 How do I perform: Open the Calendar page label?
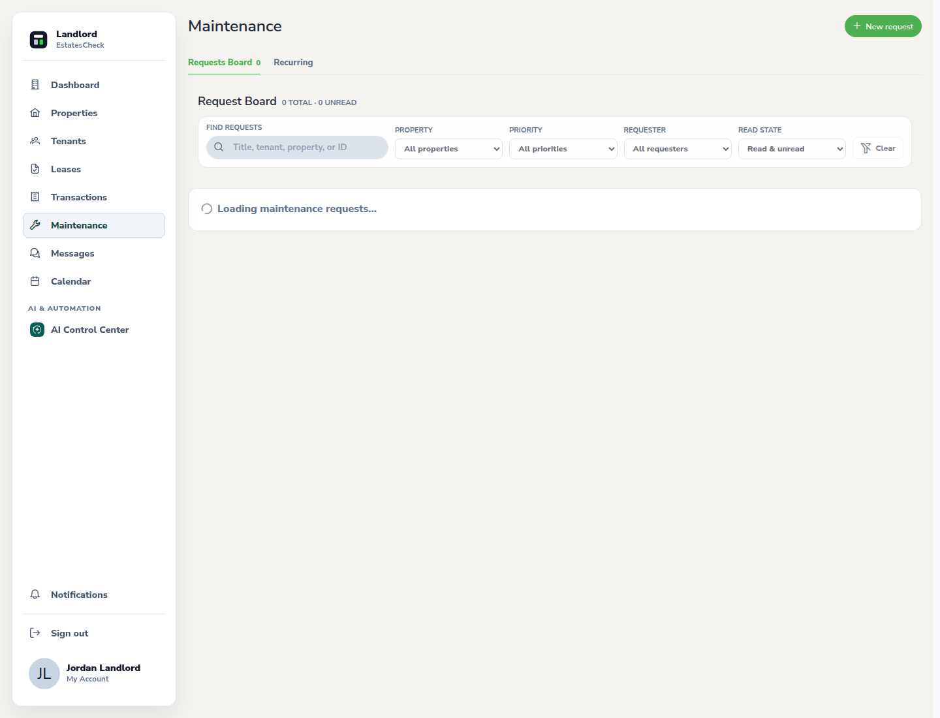click(70, 281)
